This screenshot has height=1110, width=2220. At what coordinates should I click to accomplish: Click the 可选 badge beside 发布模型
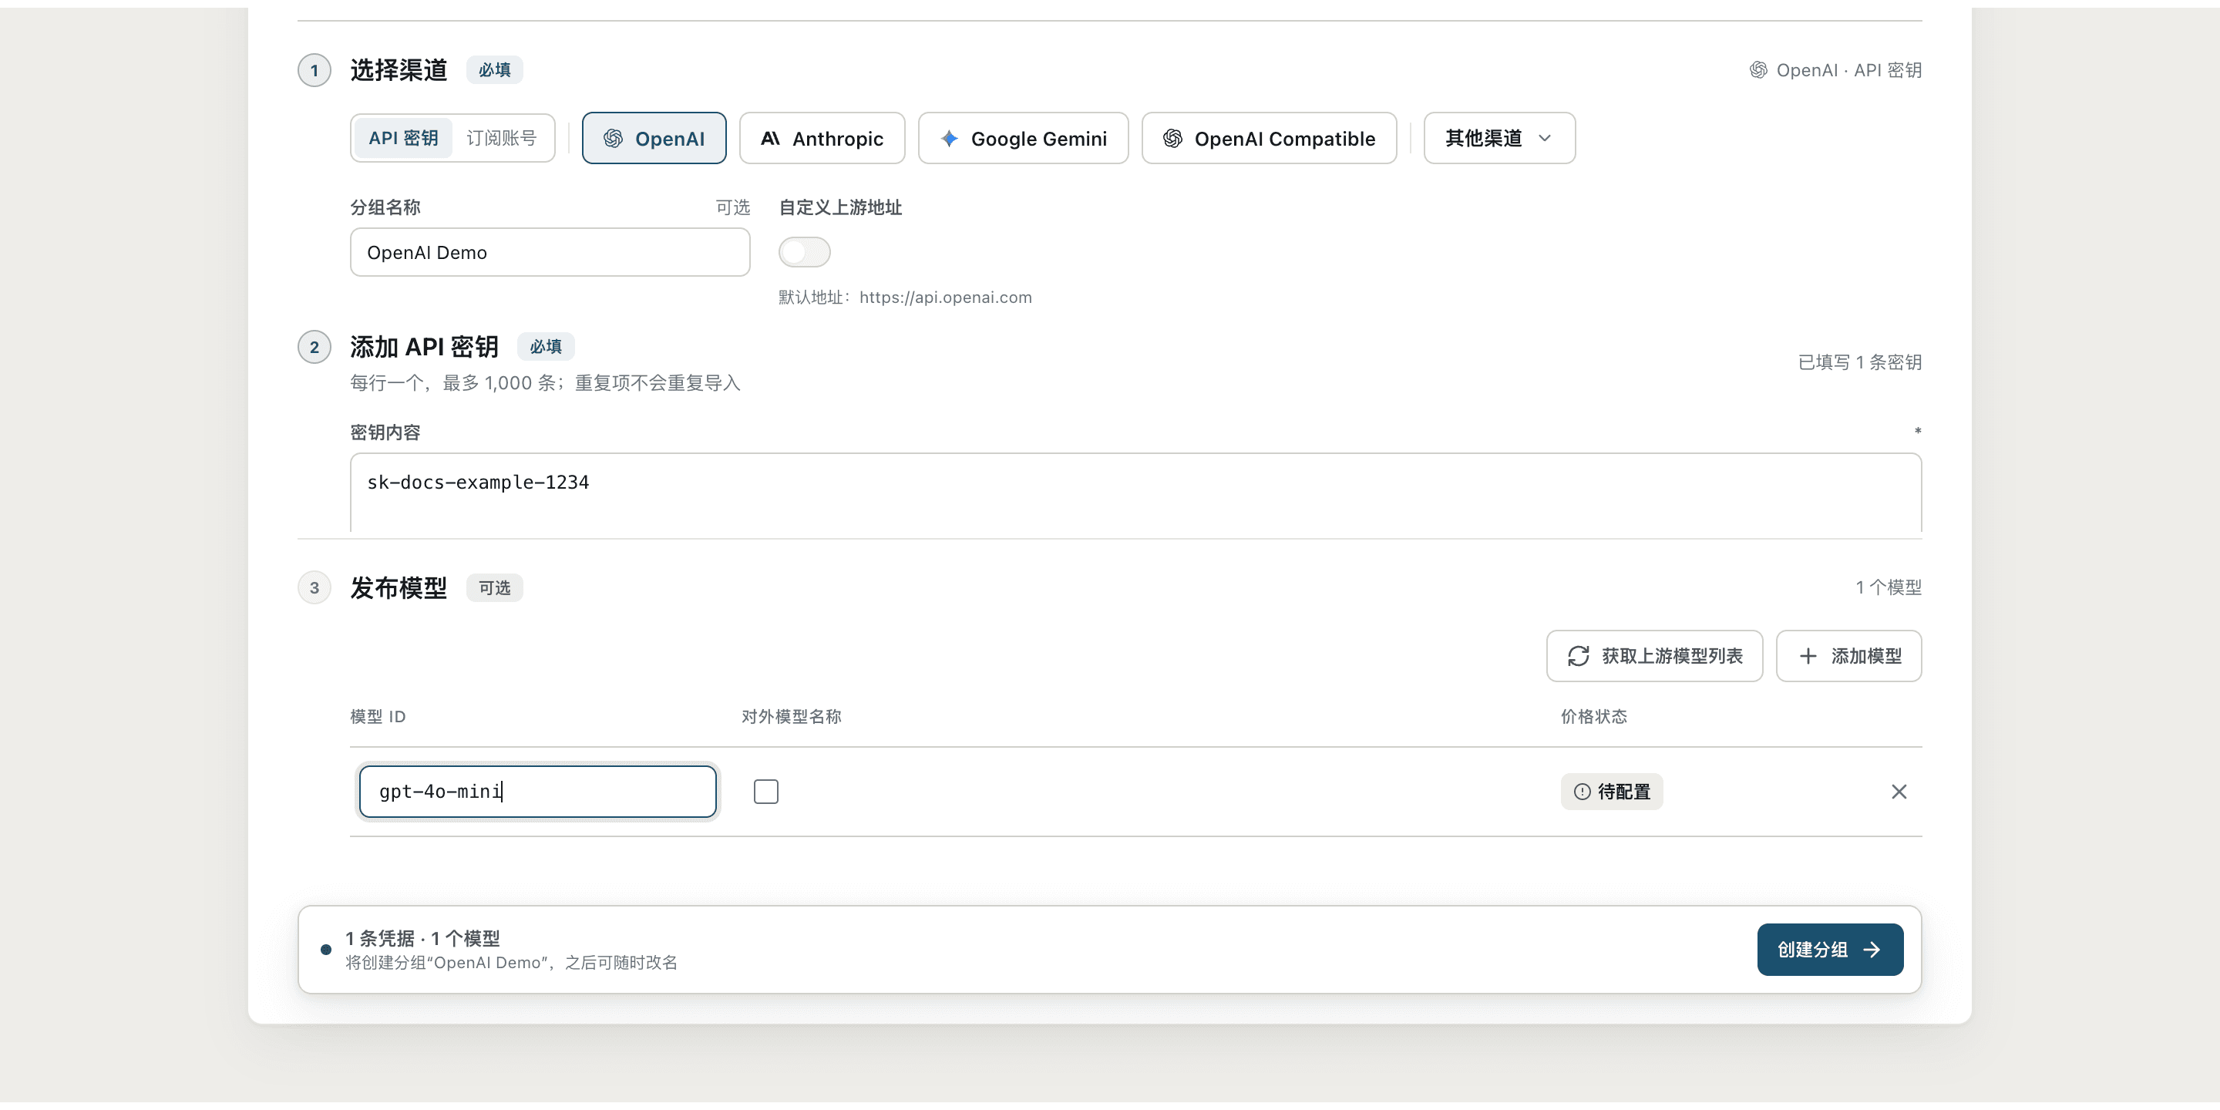(x=495, y=587)
